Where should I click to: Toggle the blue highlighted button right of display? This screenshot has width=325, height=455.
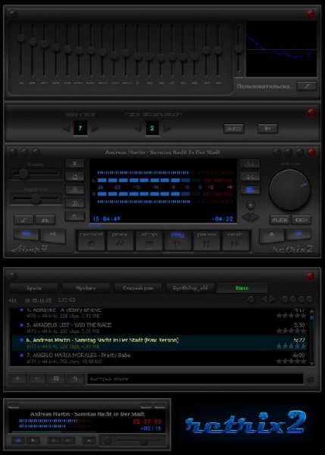tap(251, 190)
